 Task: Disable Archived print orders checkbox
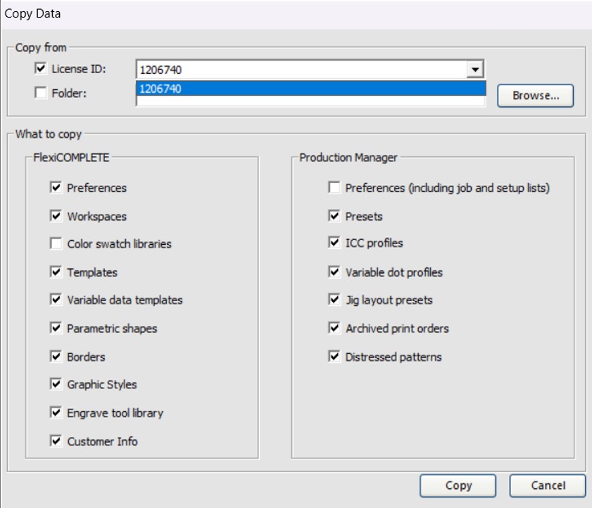[334, 328]
